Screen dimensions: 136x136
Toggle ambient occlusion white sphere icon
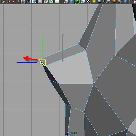coord(108,1)
